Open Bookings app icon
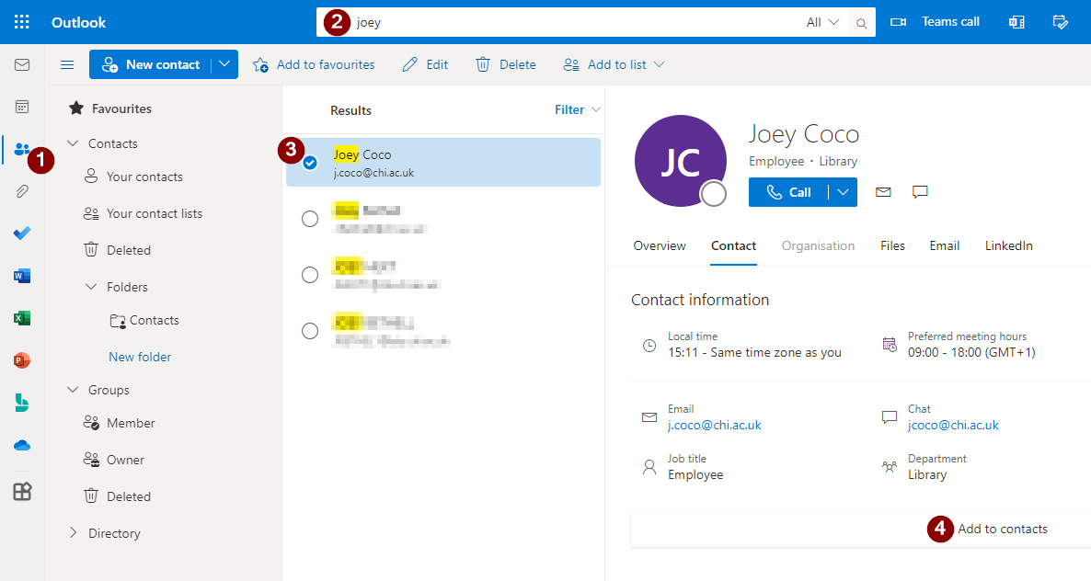Viewport: 1091px width, 581px height. tap(21, 403)
